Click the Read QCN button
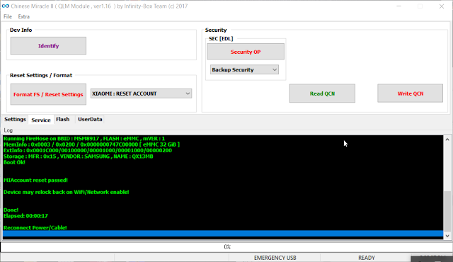The image size is (453, 262). [x=323, y=93]
